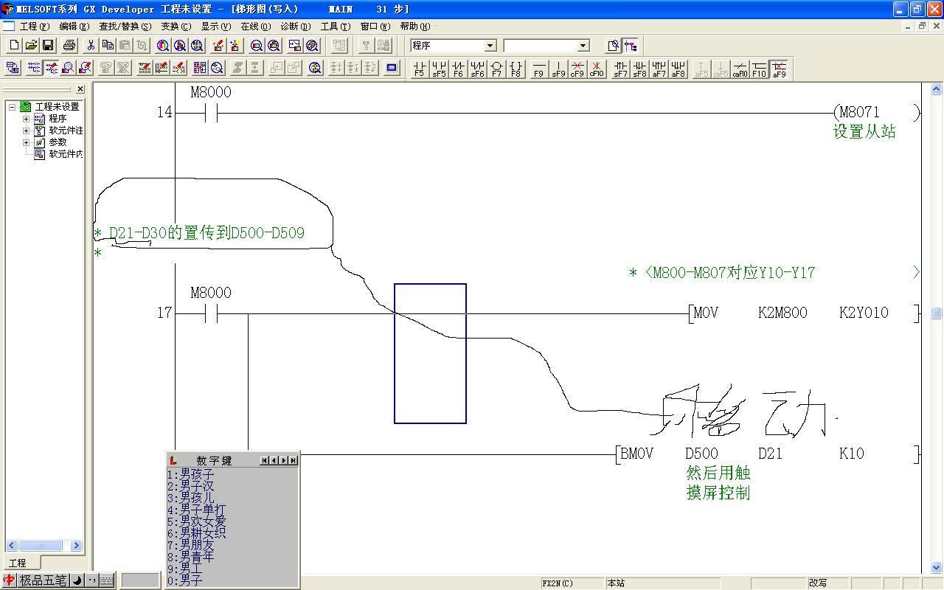Insert an application instruction (F8)

(x=516, y=69)
